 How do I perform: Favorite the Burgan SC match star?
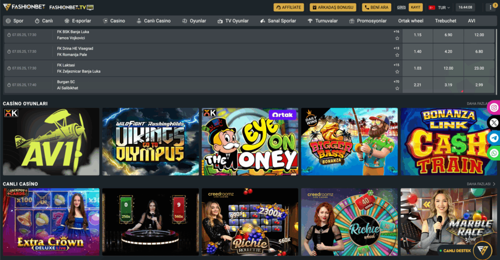click(x=397, y=89)
